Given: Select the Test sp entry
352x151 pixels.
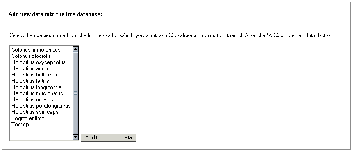Looking at the screenshot, I should point(41,125).
